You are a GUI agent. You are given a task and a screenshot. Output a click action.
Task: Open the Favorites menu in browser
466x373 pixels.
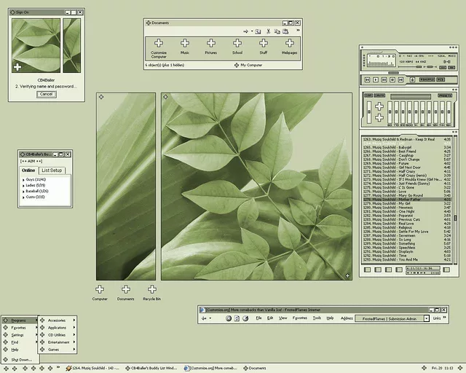click(299, 318)
